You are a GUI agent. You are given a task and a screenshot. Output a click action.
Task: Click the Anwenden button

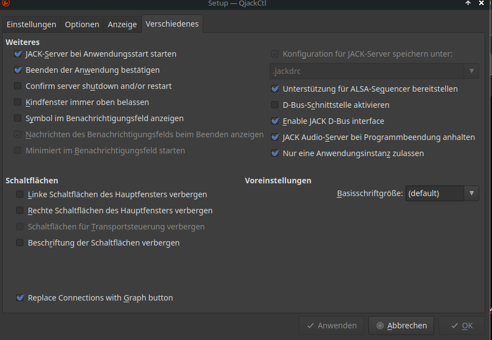coord(331,326)
